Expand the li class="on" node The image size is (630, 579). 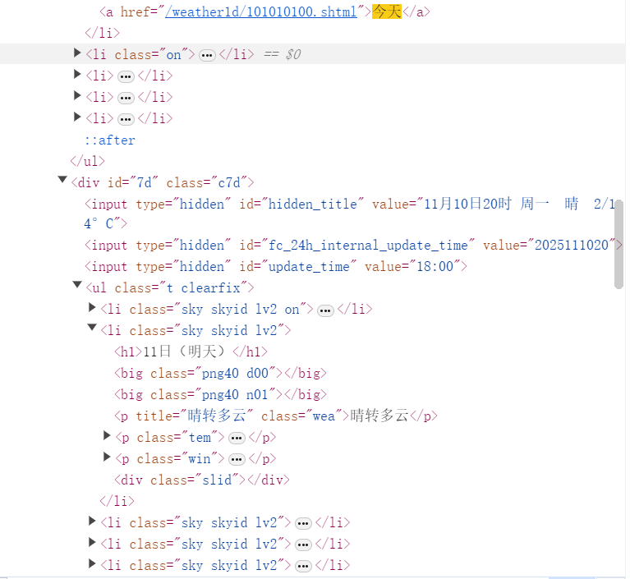(77, 53)
